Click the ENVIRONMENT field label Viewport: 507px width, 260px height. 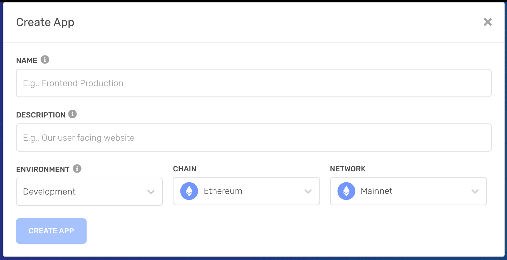point(43,169)
